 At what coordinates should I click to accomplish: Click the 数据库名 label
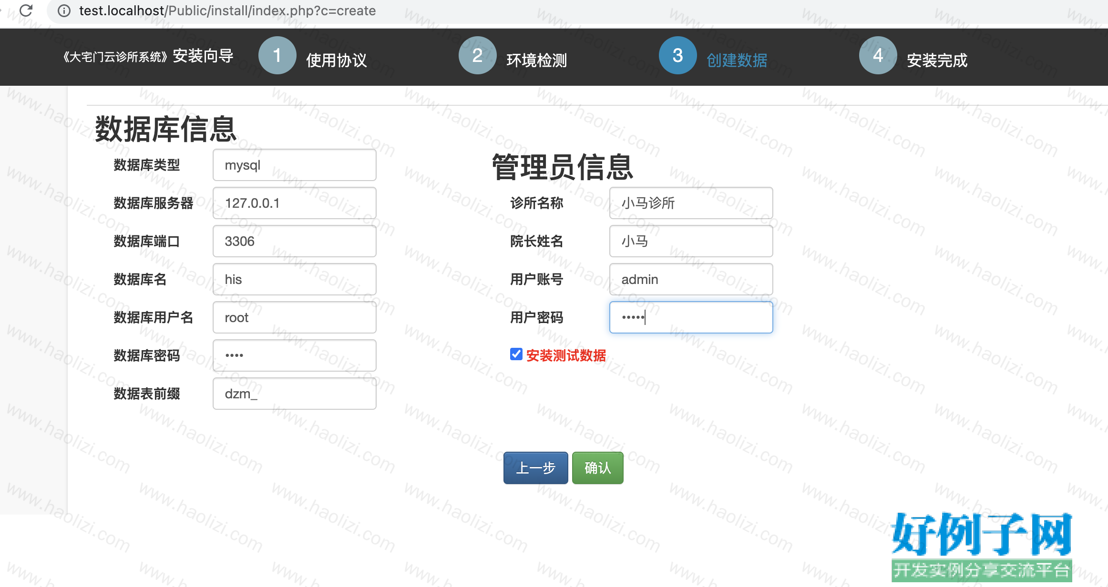140,280
